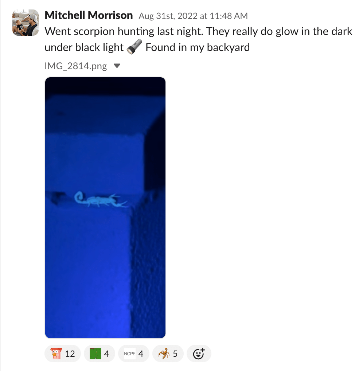The image size is (355, 371).
Task: Toggle the scorpion emoji reaction with 5
Action: tap(168, 354)
